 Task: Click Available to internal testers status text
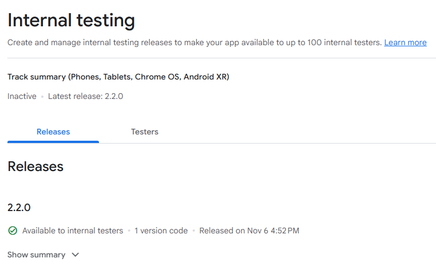73,231
